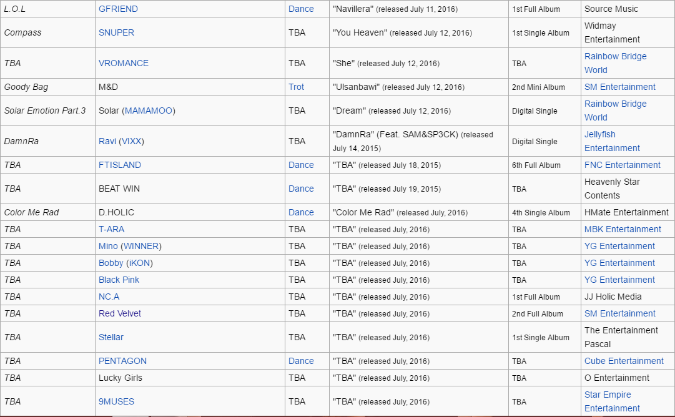
Task: Select the Compass album title
Action: click(22, 32)
